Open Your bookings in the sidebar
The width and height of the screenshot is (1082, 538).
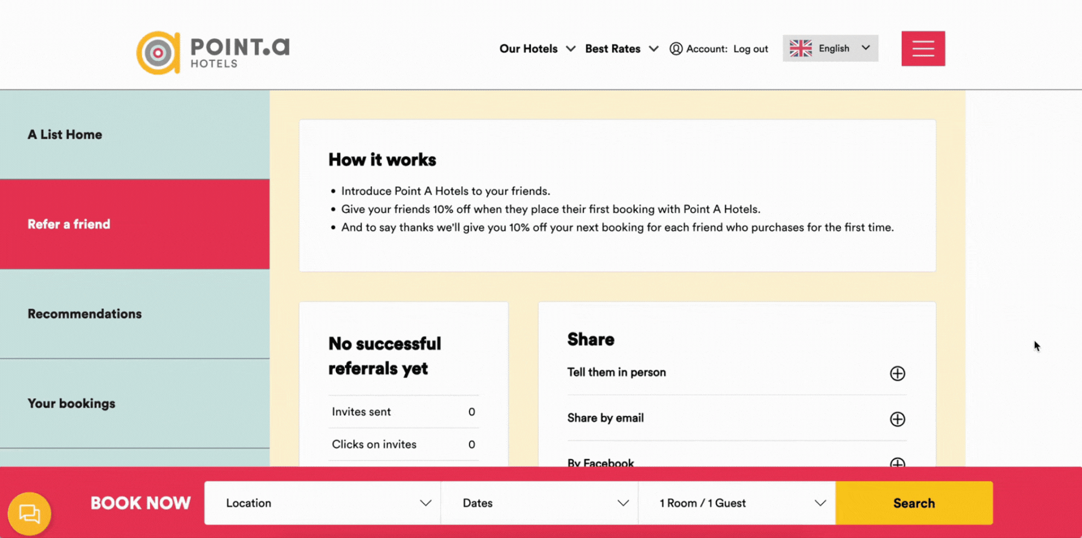(71, 403)
